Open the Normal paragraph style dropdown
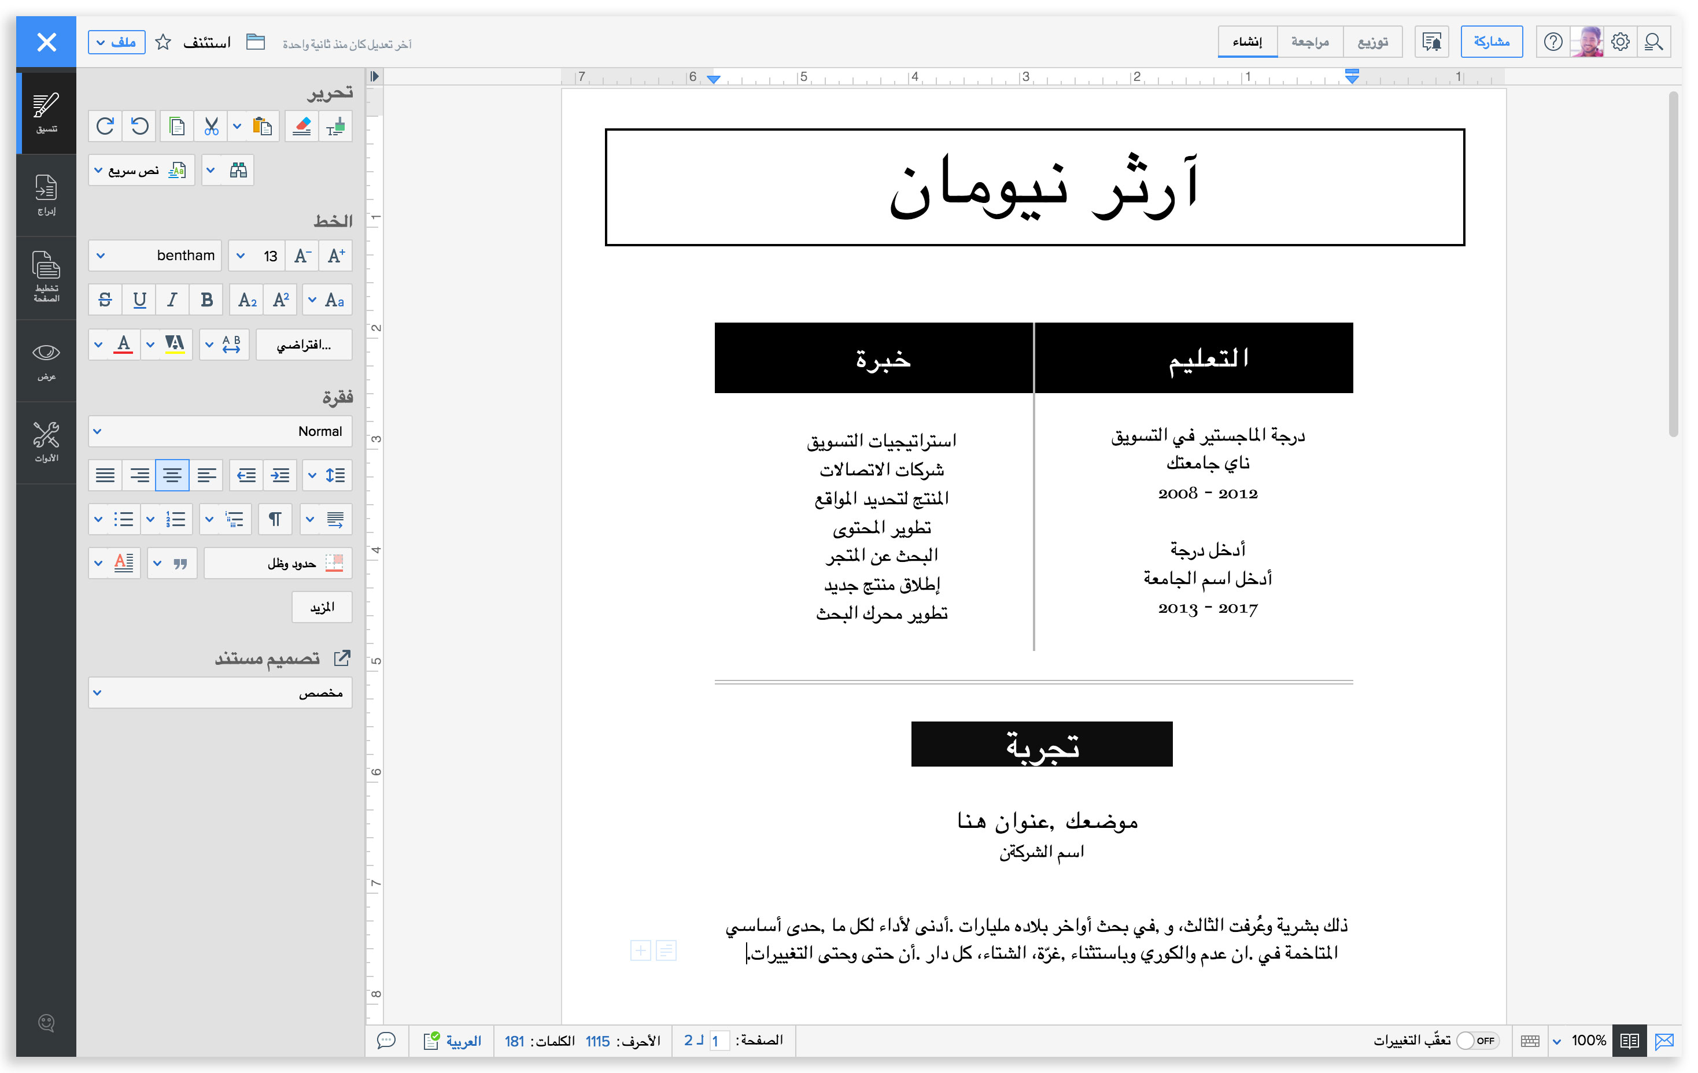Screen dimensions: 1698x1073 click(x=98, y=431)
